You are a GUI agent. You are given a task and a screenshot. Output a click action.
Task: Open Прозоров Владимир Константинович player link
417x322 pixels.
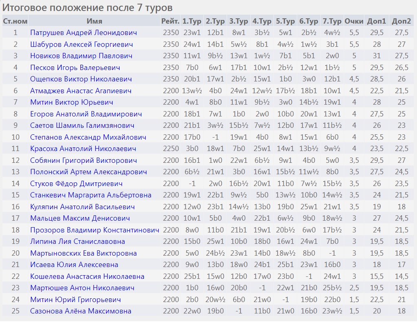click(95, 230)
